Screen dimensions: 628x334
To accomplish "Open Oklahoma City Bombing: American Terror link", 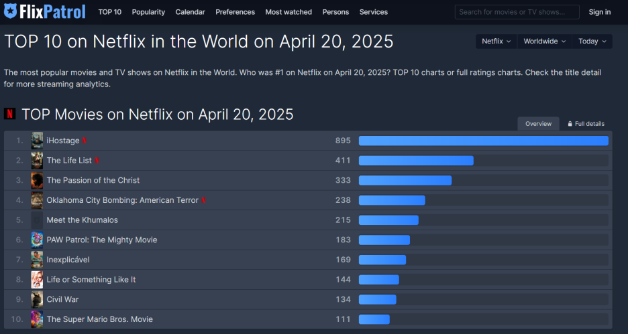I will (x=123, y=200).
